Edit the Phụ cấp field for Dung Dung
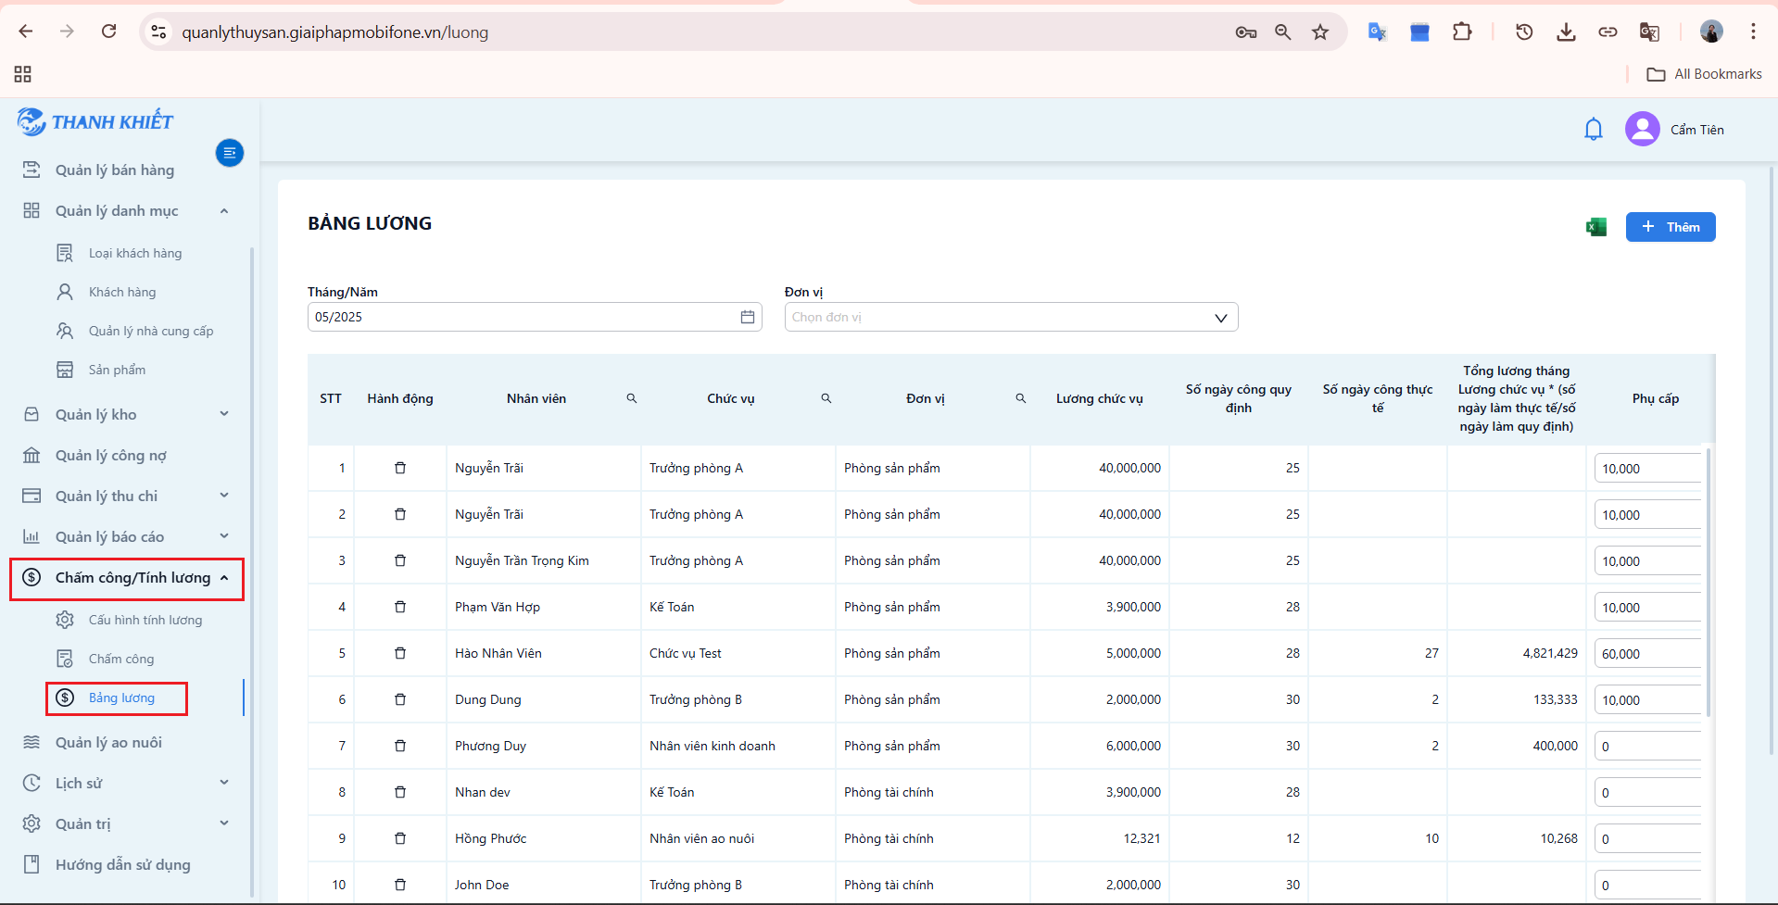The width and height of the screenshot is (1778, 905). [x=1647, y=700]
